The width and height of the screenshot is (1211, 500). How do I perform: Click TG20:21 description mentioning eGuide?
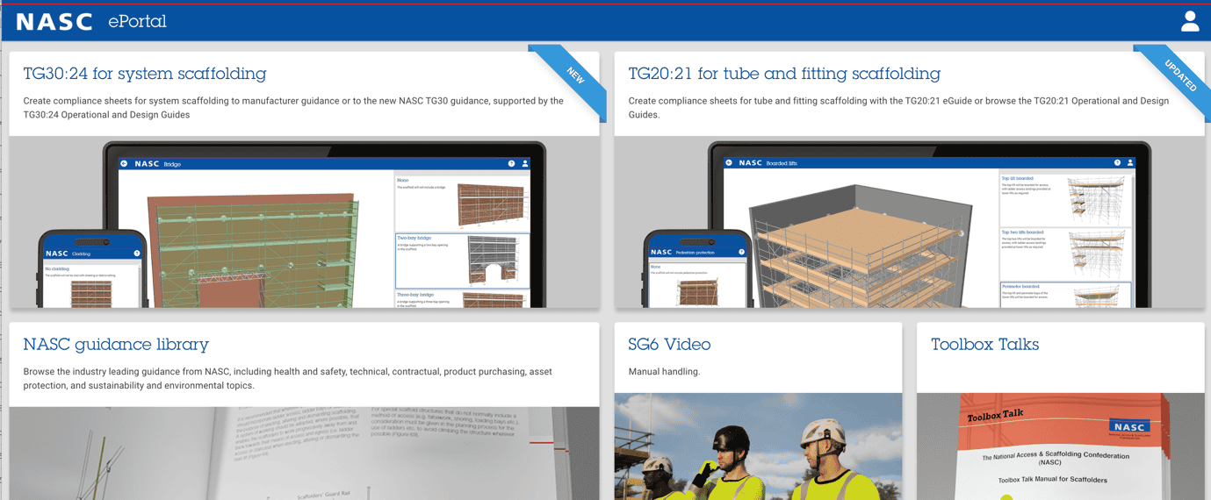tap(898, 108)
